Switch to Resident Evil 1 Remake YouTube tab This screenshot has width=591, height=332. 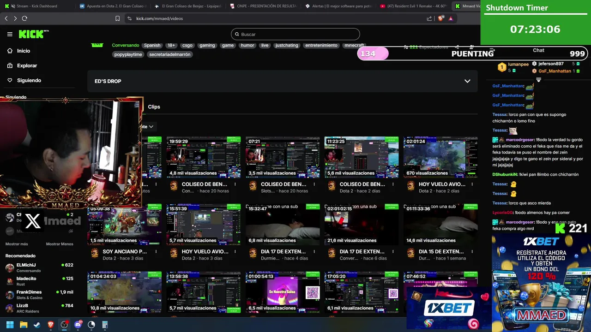tap(414, 6)
